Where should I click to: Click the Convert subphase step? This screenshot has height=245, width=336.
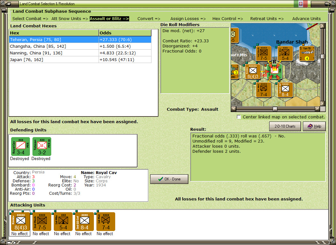coord(149,19)
